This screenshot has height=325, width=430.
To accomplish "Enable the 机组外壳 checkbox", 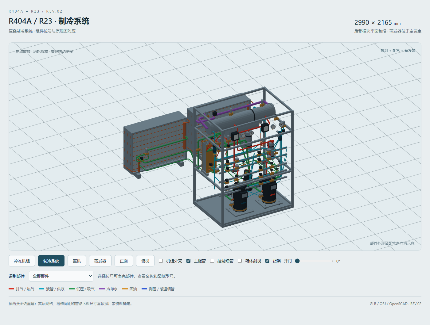I will coord(161,261).
